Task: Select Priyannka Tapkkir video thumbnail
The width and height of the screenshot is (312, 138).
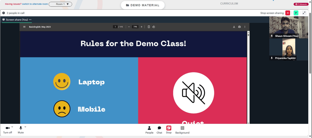Action: pyautogui.click(x=289, y=49)
